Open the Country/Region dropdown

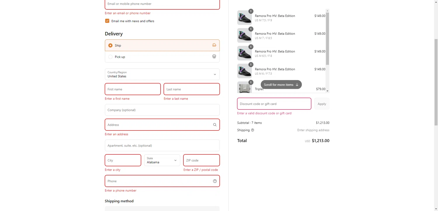[162, 74]
